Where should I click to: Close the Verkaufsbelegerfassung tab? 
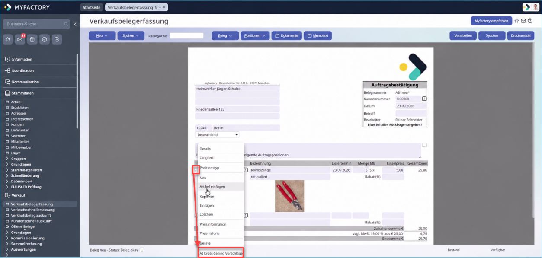pos(164,7)
